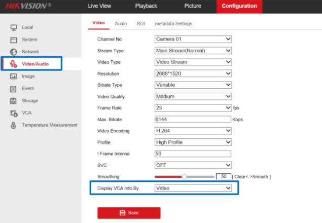Image resolution: width=322 pixels, height=223 pixels.
Task: Click the Video/Audio microphone icon
Action: coord(14,64)
